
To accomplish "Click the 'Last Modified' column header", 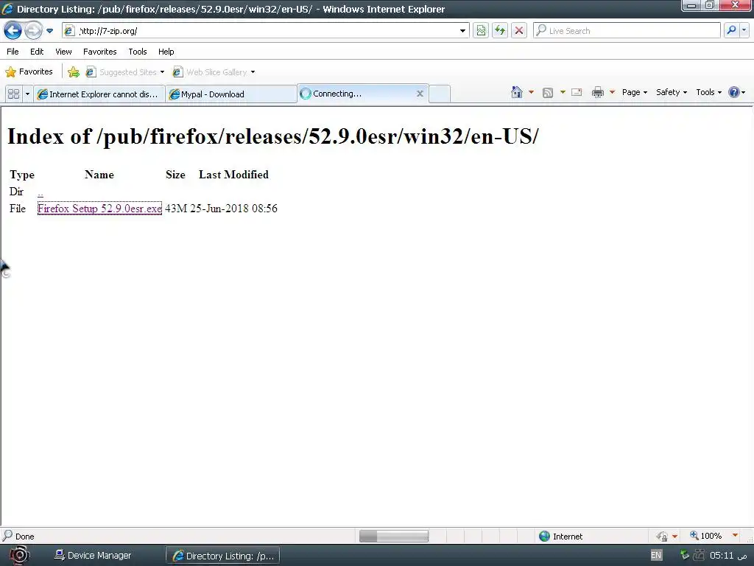I will click(x=233, y=175).
